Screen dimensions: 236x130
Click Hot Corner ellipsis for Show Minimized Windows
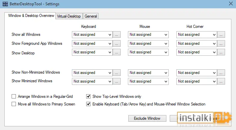[221, 81]
